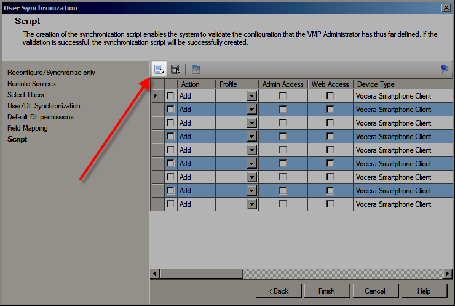
Task: Open the Profile dropdown in the first row
Action: (252, 96)
